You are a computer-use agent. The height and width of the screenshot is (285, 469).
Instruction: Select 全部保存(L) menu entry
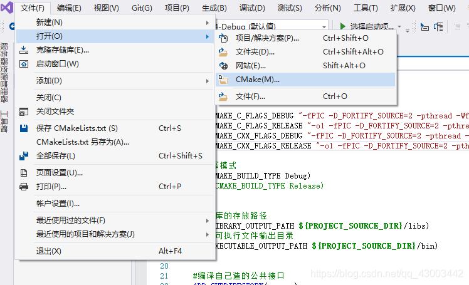[115, 155]
